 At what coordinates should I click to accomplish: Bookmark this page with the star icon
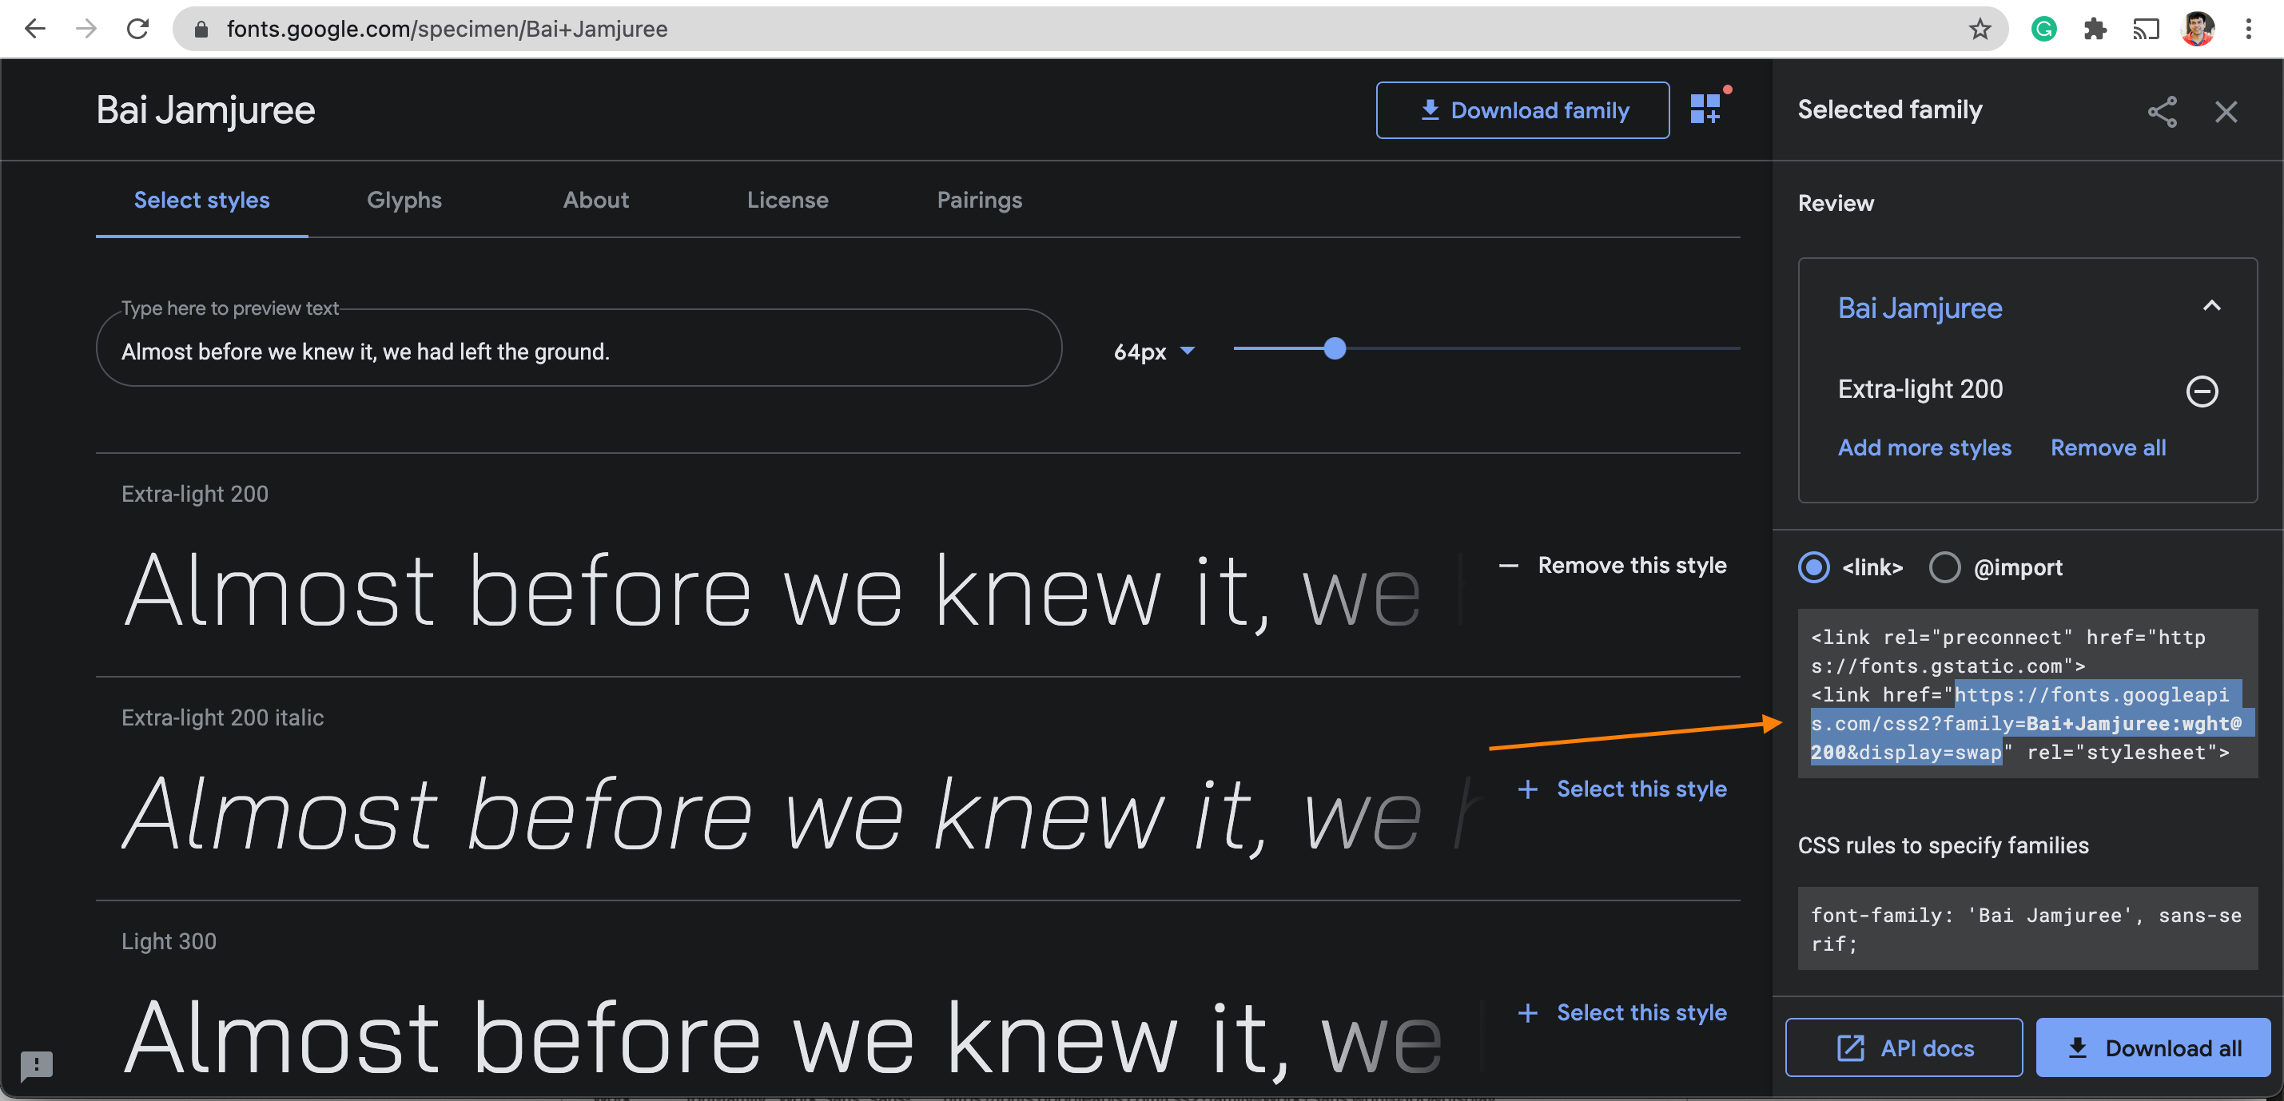point(1980,30)
